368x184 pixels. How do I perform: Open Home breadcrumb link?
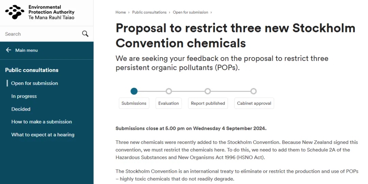click(121, 12)
